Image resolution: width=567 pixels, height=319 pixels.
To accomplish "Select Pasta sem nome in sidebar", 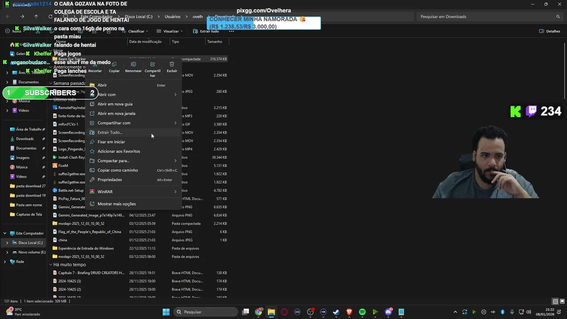I will (x=29, y=205).
